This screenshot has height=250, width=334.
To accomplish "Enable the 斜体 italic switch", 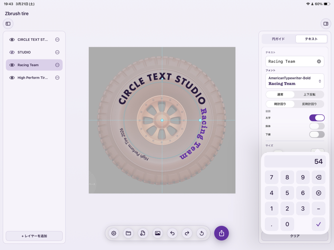I will pyautogui.click(x=317, y=126).
